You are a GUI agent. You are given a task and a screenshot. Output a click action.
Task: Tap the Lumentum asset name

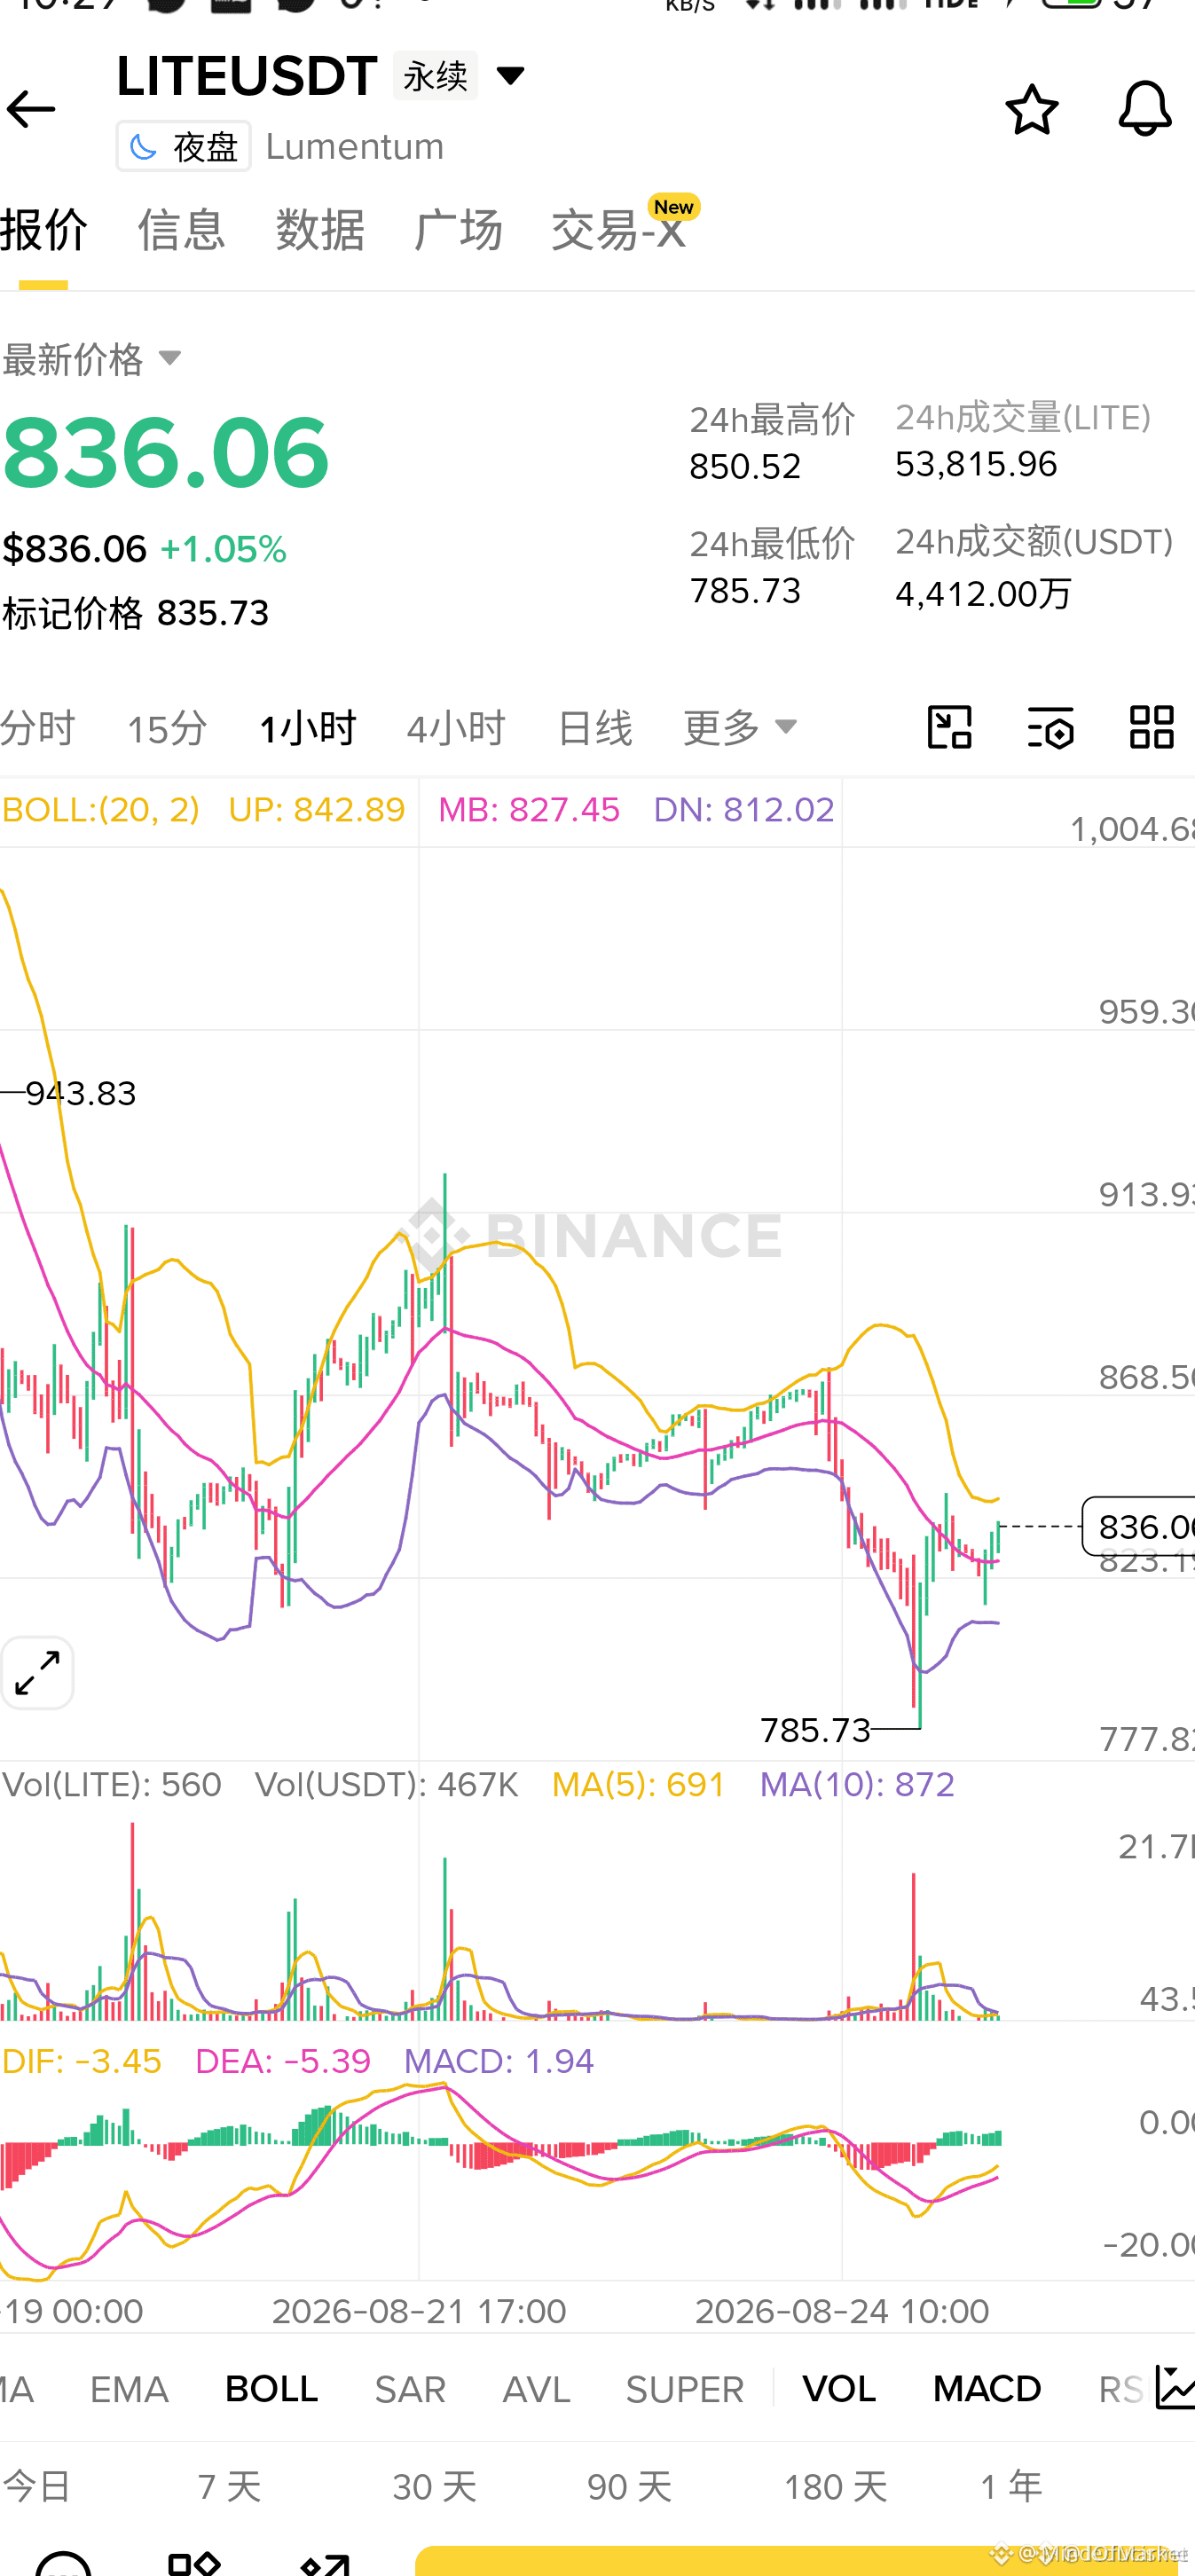[x=355, y=146]
